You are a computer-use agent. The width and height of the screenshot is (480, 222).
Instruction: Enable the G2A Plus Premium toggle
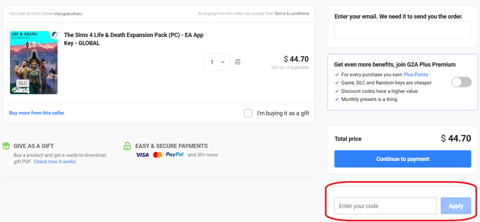click(461, 82)
